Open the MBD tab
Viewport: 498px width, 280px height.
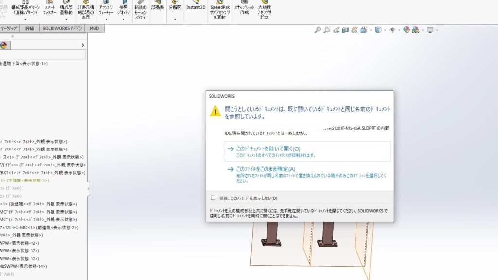pos(94,29)
